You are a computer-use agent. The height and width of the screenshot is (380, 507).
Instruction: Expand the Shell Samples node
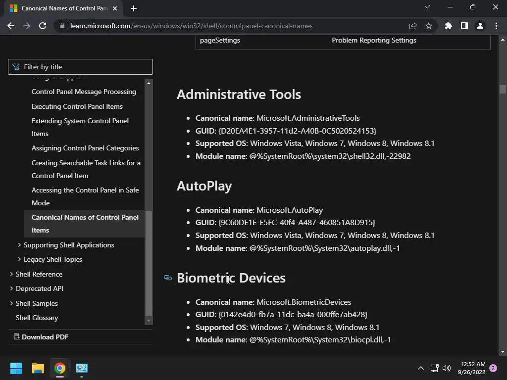pos(11,303)
